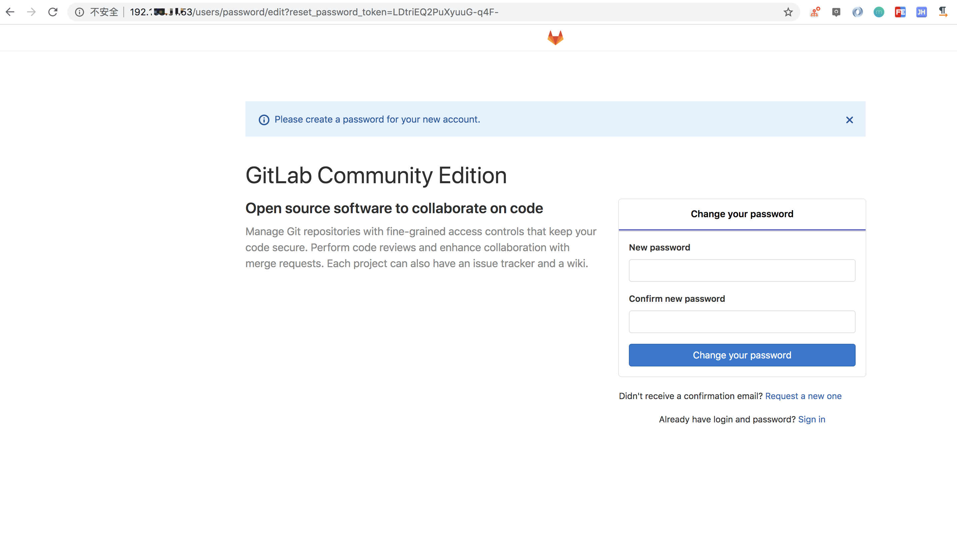Screen dimensions: 957x533
Task: Navigate back with the back arrow
Action: (10, 12)
